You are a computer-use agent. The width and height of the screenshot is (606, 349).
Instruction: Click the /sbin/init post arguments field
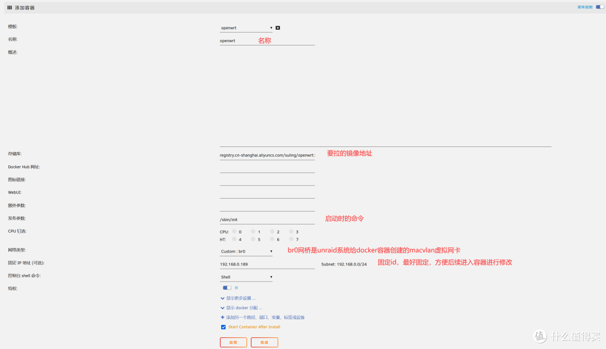(x=267, y=220)
